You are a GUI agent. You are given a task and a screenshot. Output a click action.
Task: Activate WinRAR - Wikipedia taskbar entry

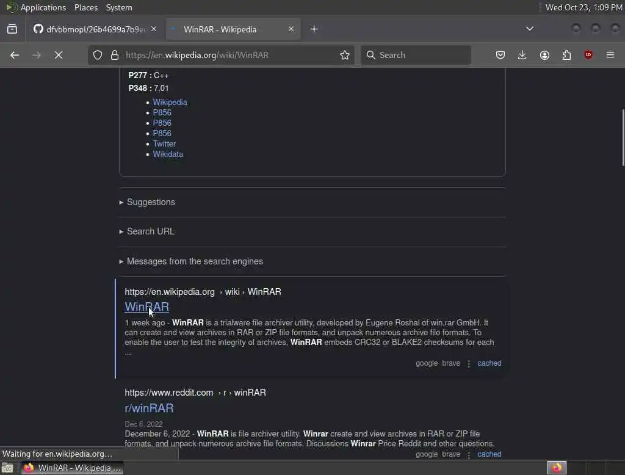pyautogui.click(x=73, y=468)
